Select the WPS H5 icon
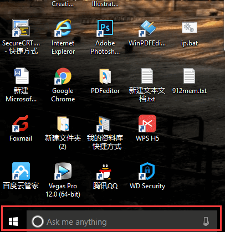Screen dimensions: 225x232 pos(147,123)
